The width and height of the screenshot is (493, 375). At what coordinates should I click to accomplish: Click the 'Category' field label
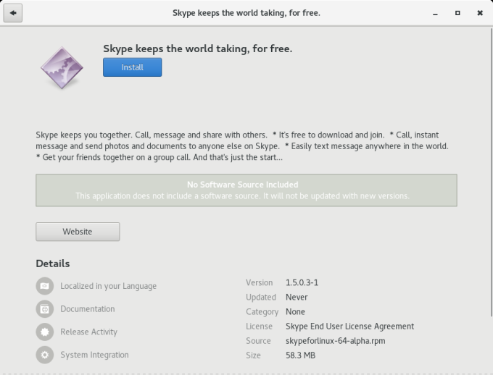tap(262, 312)
